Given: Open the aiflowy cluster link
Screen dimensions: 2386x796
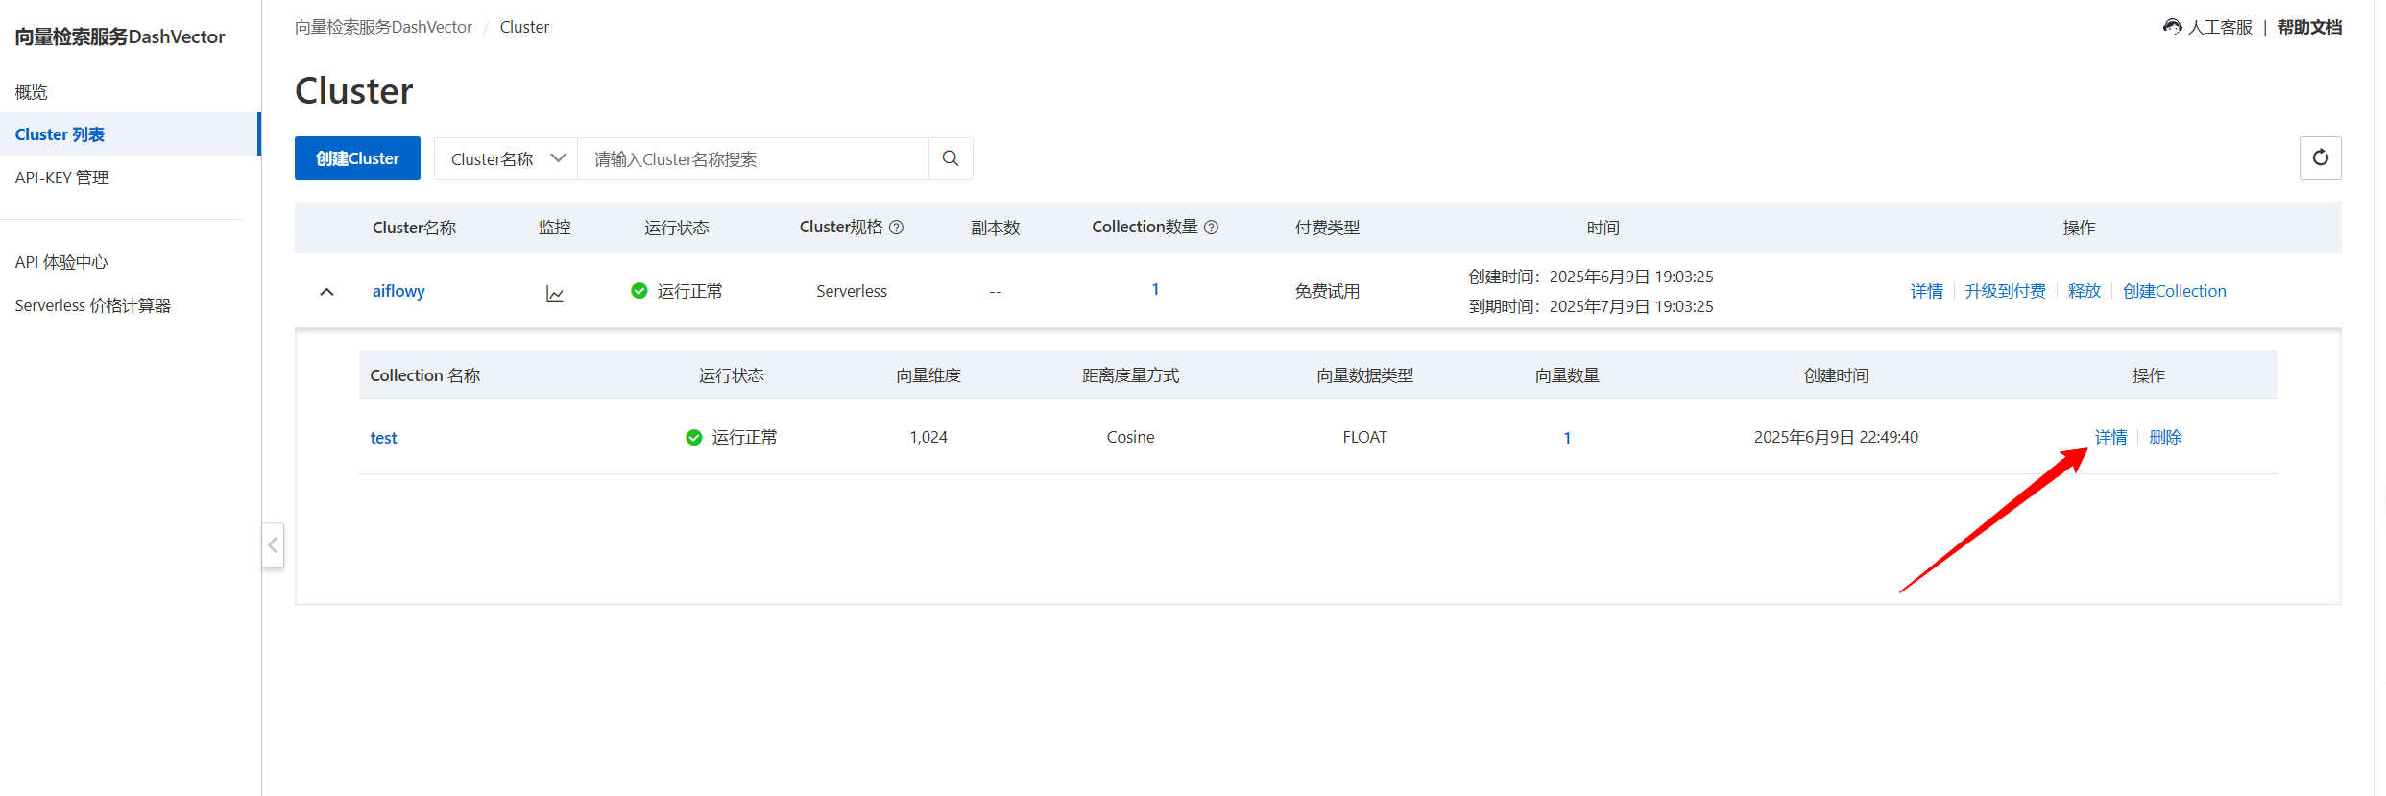Looking at the screenshot, I should tap(398, 291).
